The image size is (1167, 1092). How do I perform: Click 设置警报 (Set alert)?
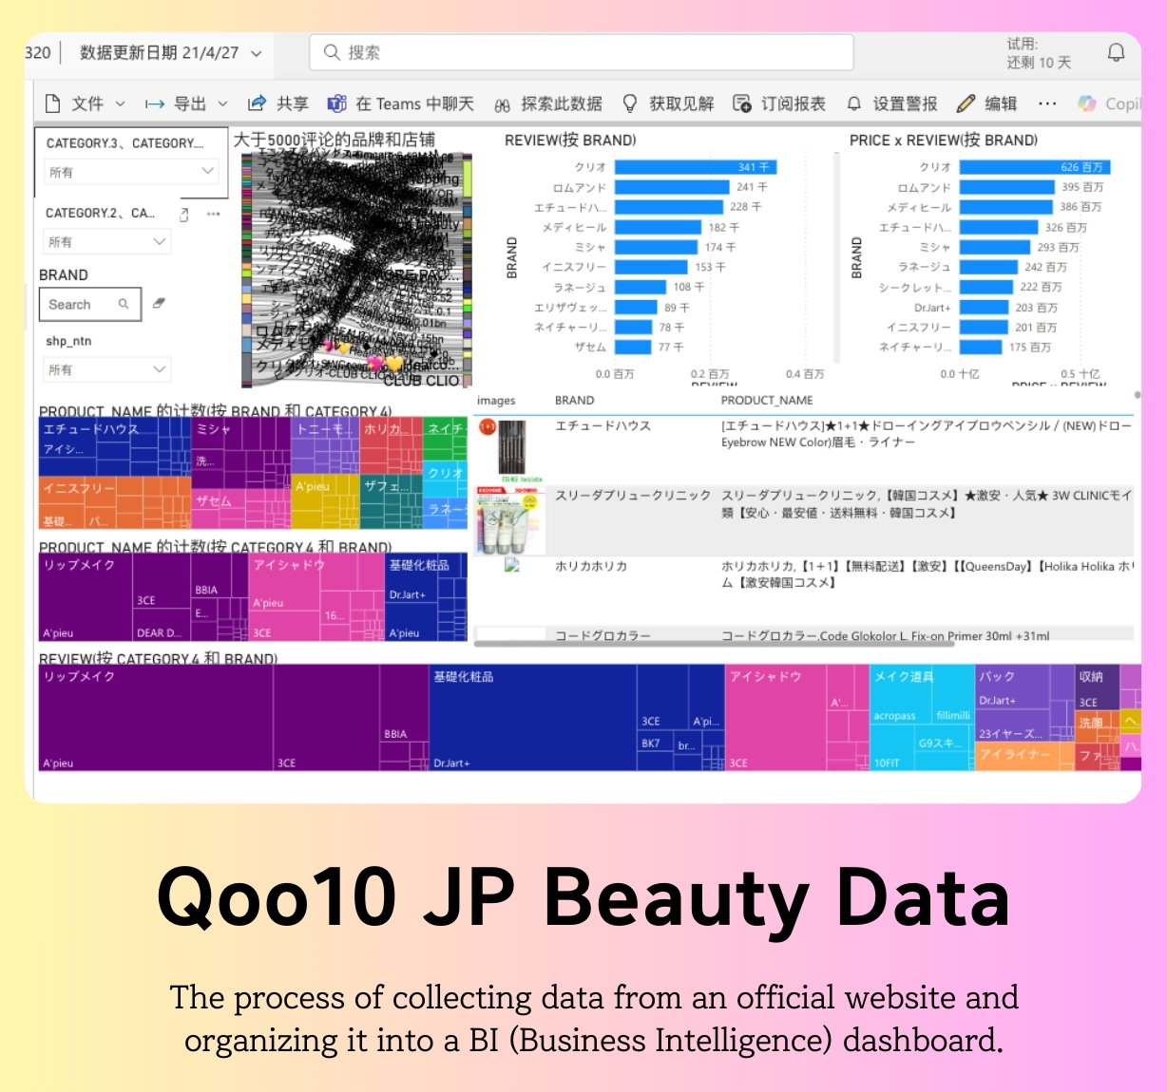tap(891, 104)
